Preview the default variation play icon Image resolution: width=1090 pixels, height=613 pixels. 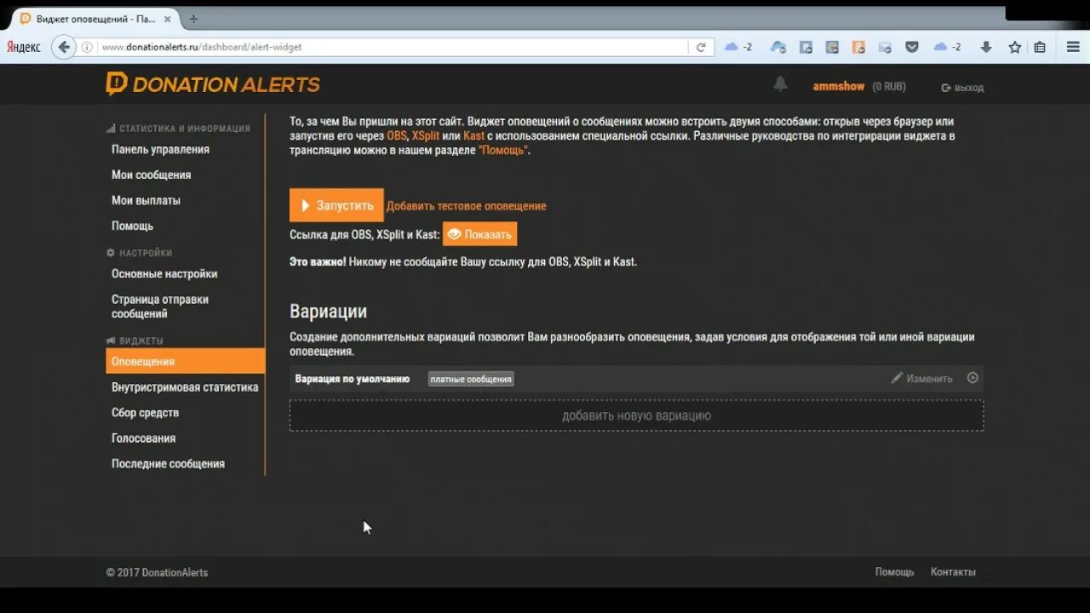[972, 378]
